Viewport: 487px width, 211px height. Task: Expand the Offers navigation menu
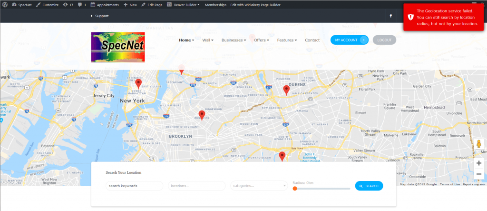coord(262,40)
